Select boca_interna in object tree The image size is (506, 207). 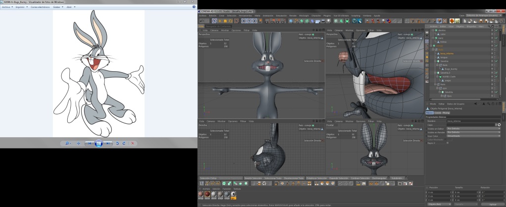pos(447,53)
